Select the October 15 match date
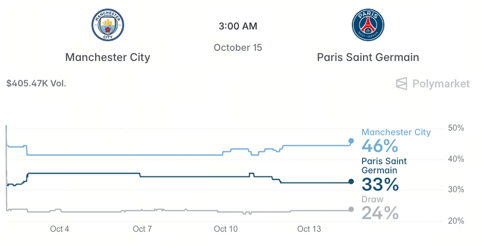The image size is (481, 245). [238, 48]
